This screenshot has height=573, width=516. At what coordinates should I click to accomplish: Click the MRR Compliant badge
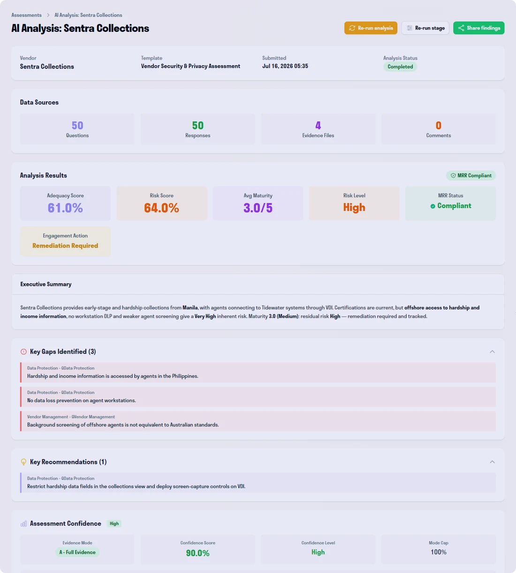(471, 175)
